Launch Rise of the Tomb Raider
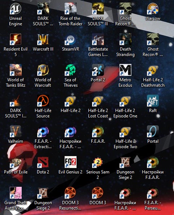Viewport: 174px width, 215px height. [x=70, y=9]
